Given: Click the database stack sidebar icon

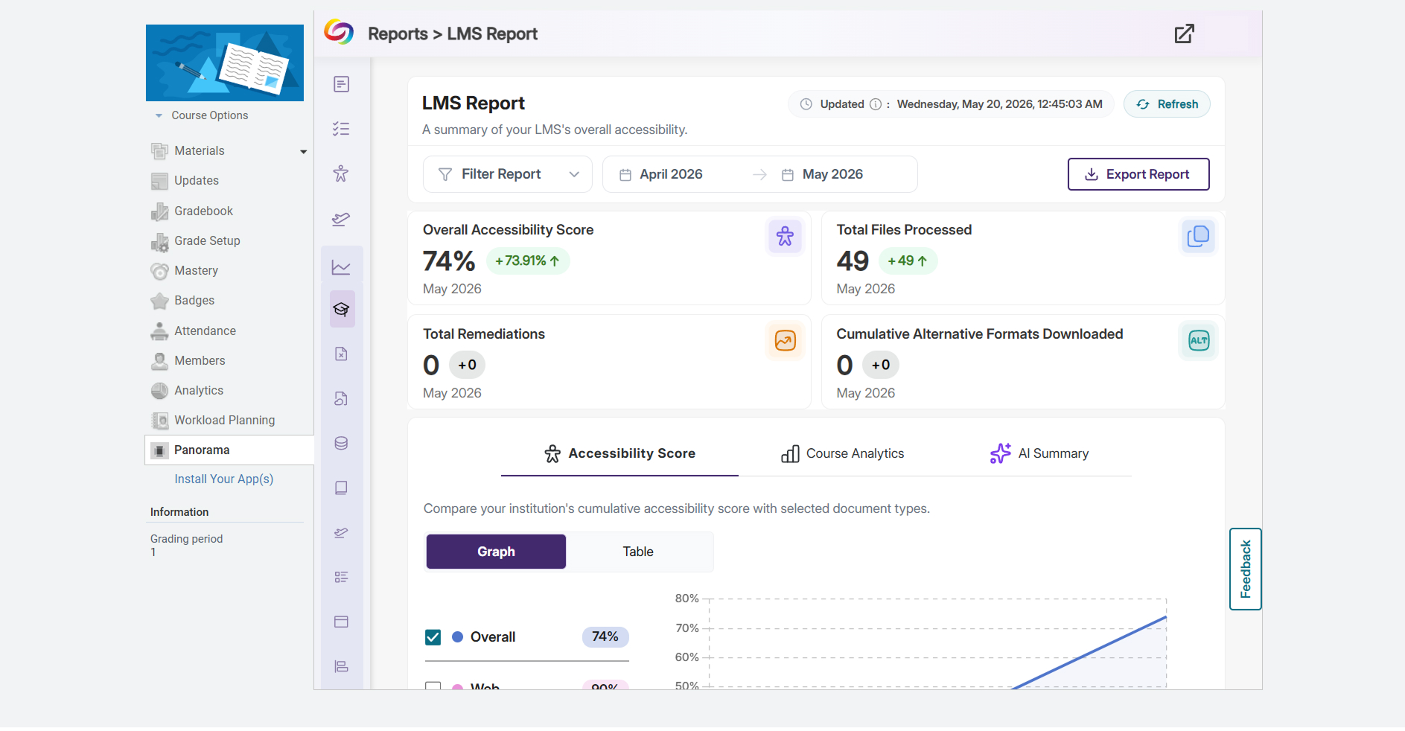Looking at the screenshot, I should pyautogui.click(x=341, y=443).
